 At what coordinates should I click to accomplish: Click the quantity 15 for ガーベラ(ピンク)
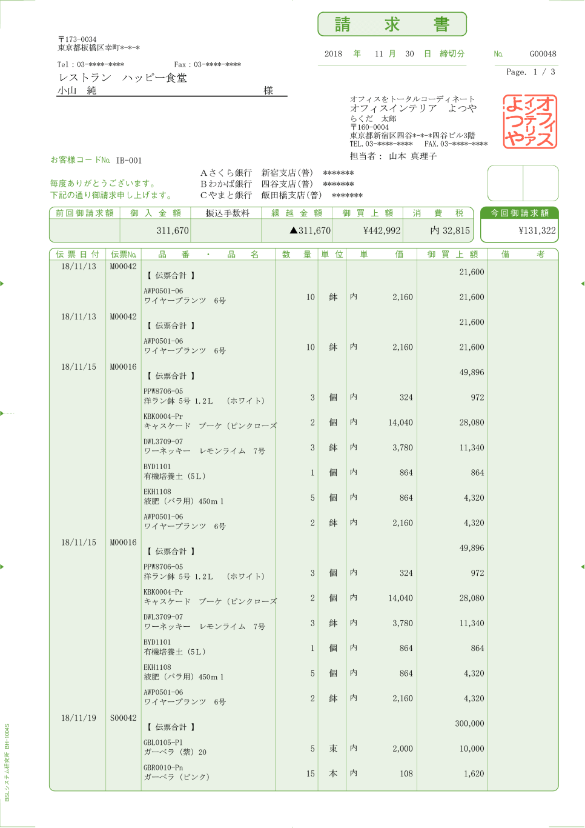click(x=311, y=774)
